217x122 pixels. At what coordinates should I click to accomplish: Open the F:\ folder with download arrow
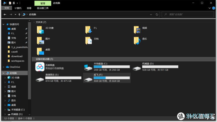click(x=91, y=30)
